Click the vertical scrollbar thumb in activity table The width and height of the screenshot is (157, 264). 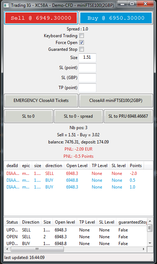(x=150, y=228)
